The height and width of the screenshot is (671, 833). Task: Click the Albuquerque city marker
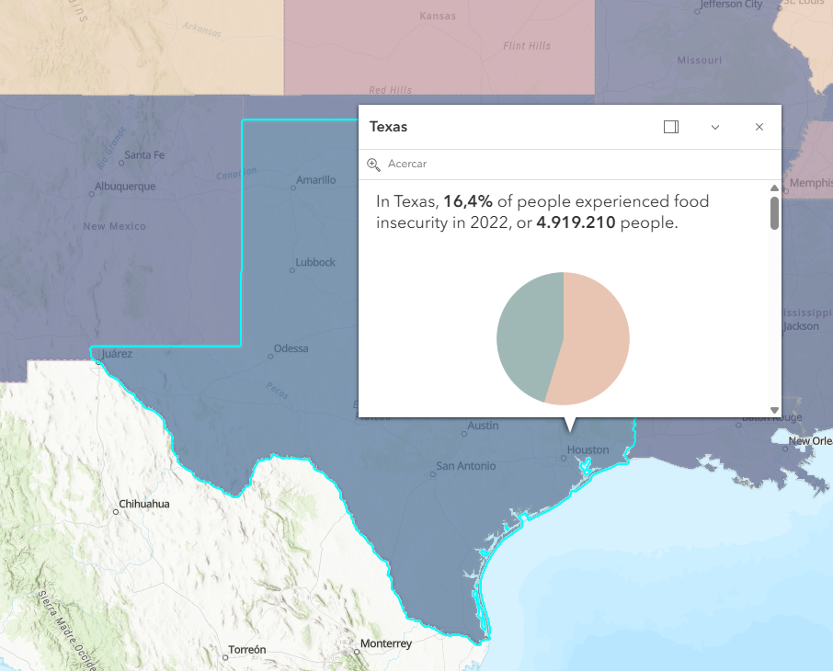pos(91,195)
